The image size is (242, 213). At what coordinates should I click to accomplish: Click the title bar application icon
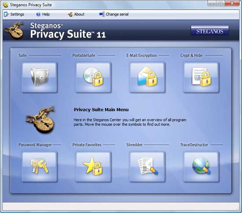pos(6,5)
